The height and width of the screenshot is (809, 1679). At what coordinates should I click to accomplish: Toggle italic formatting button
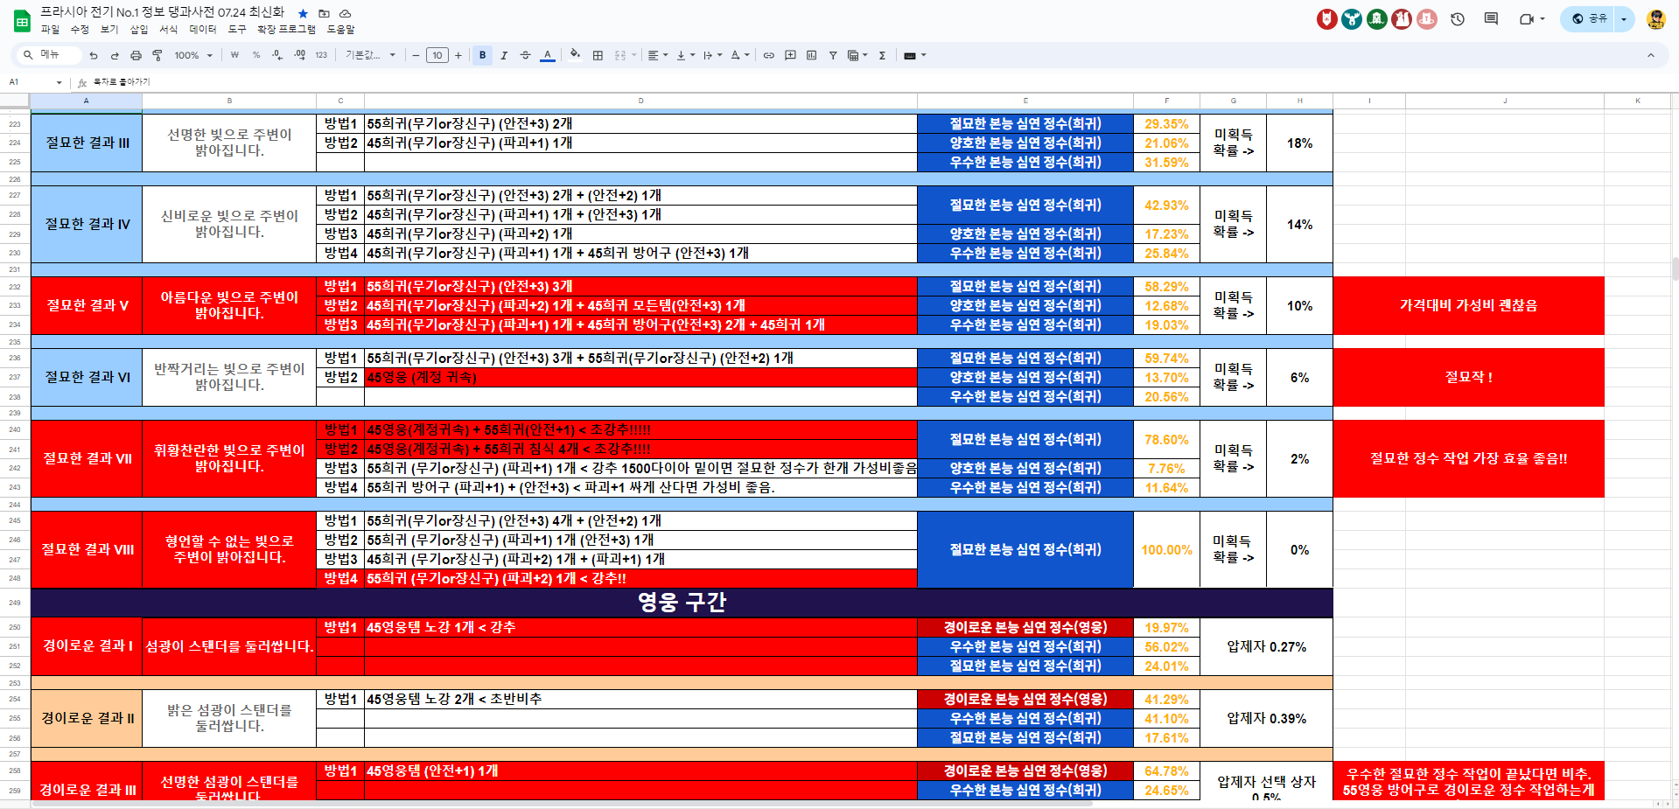click(504, 55)
